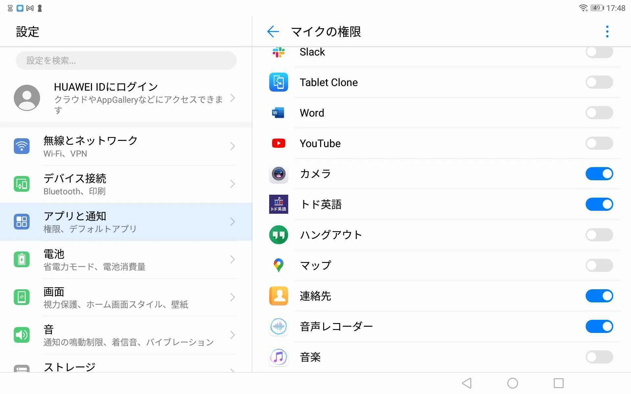Click the settings search field (設定を検索)

coord(126,60)
